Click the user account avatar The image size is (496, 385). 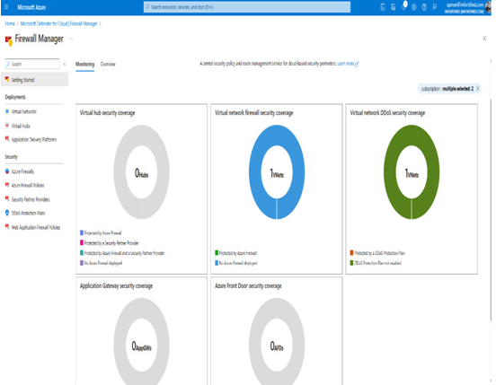488,7
